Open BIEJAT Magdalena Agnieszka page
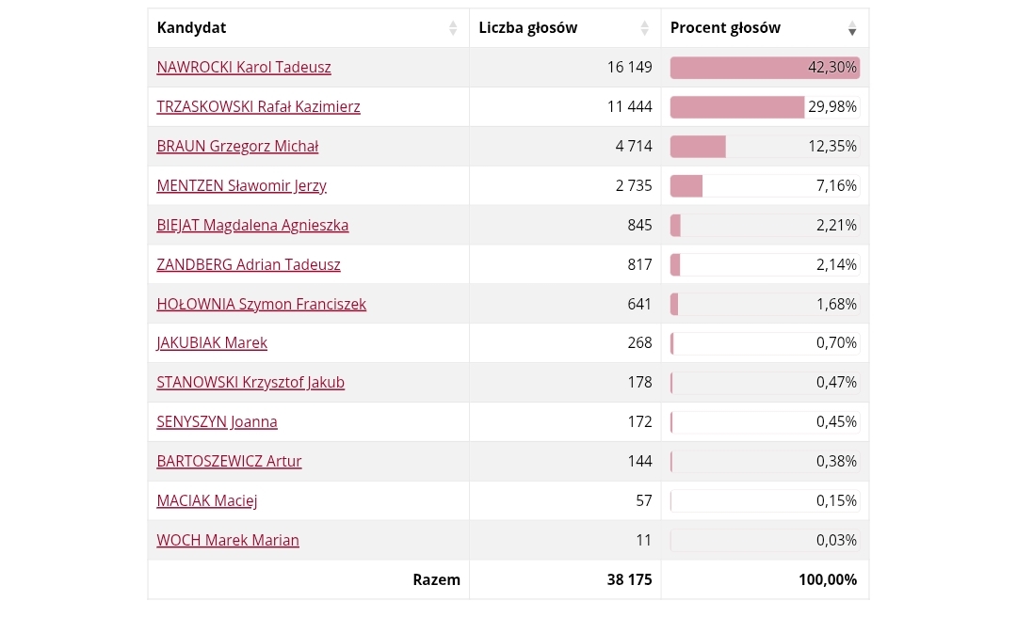 click(x=252, y=226)
